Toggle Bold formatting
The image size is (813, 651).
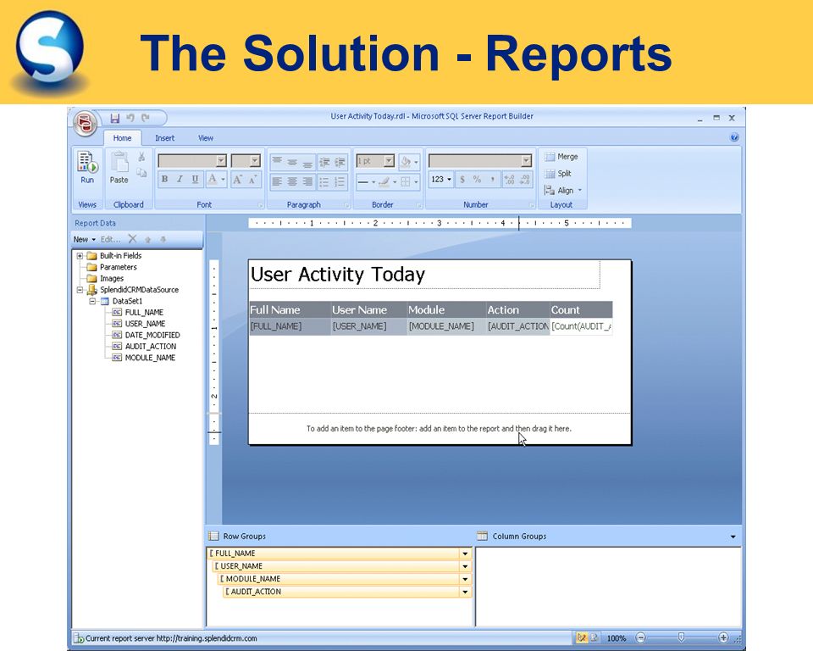(164, 179)
